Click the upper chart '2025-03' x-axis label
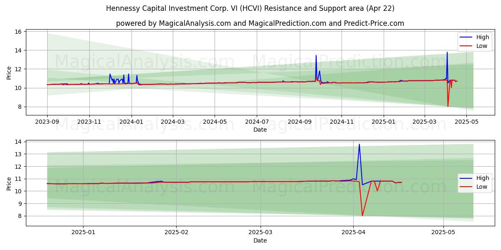Viewport: 501px width, 250px height. pos(424,122)
